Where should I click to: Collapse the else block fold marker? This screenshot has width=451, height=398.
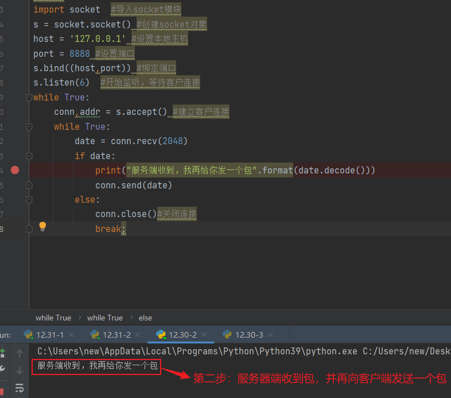coord(29,200)
